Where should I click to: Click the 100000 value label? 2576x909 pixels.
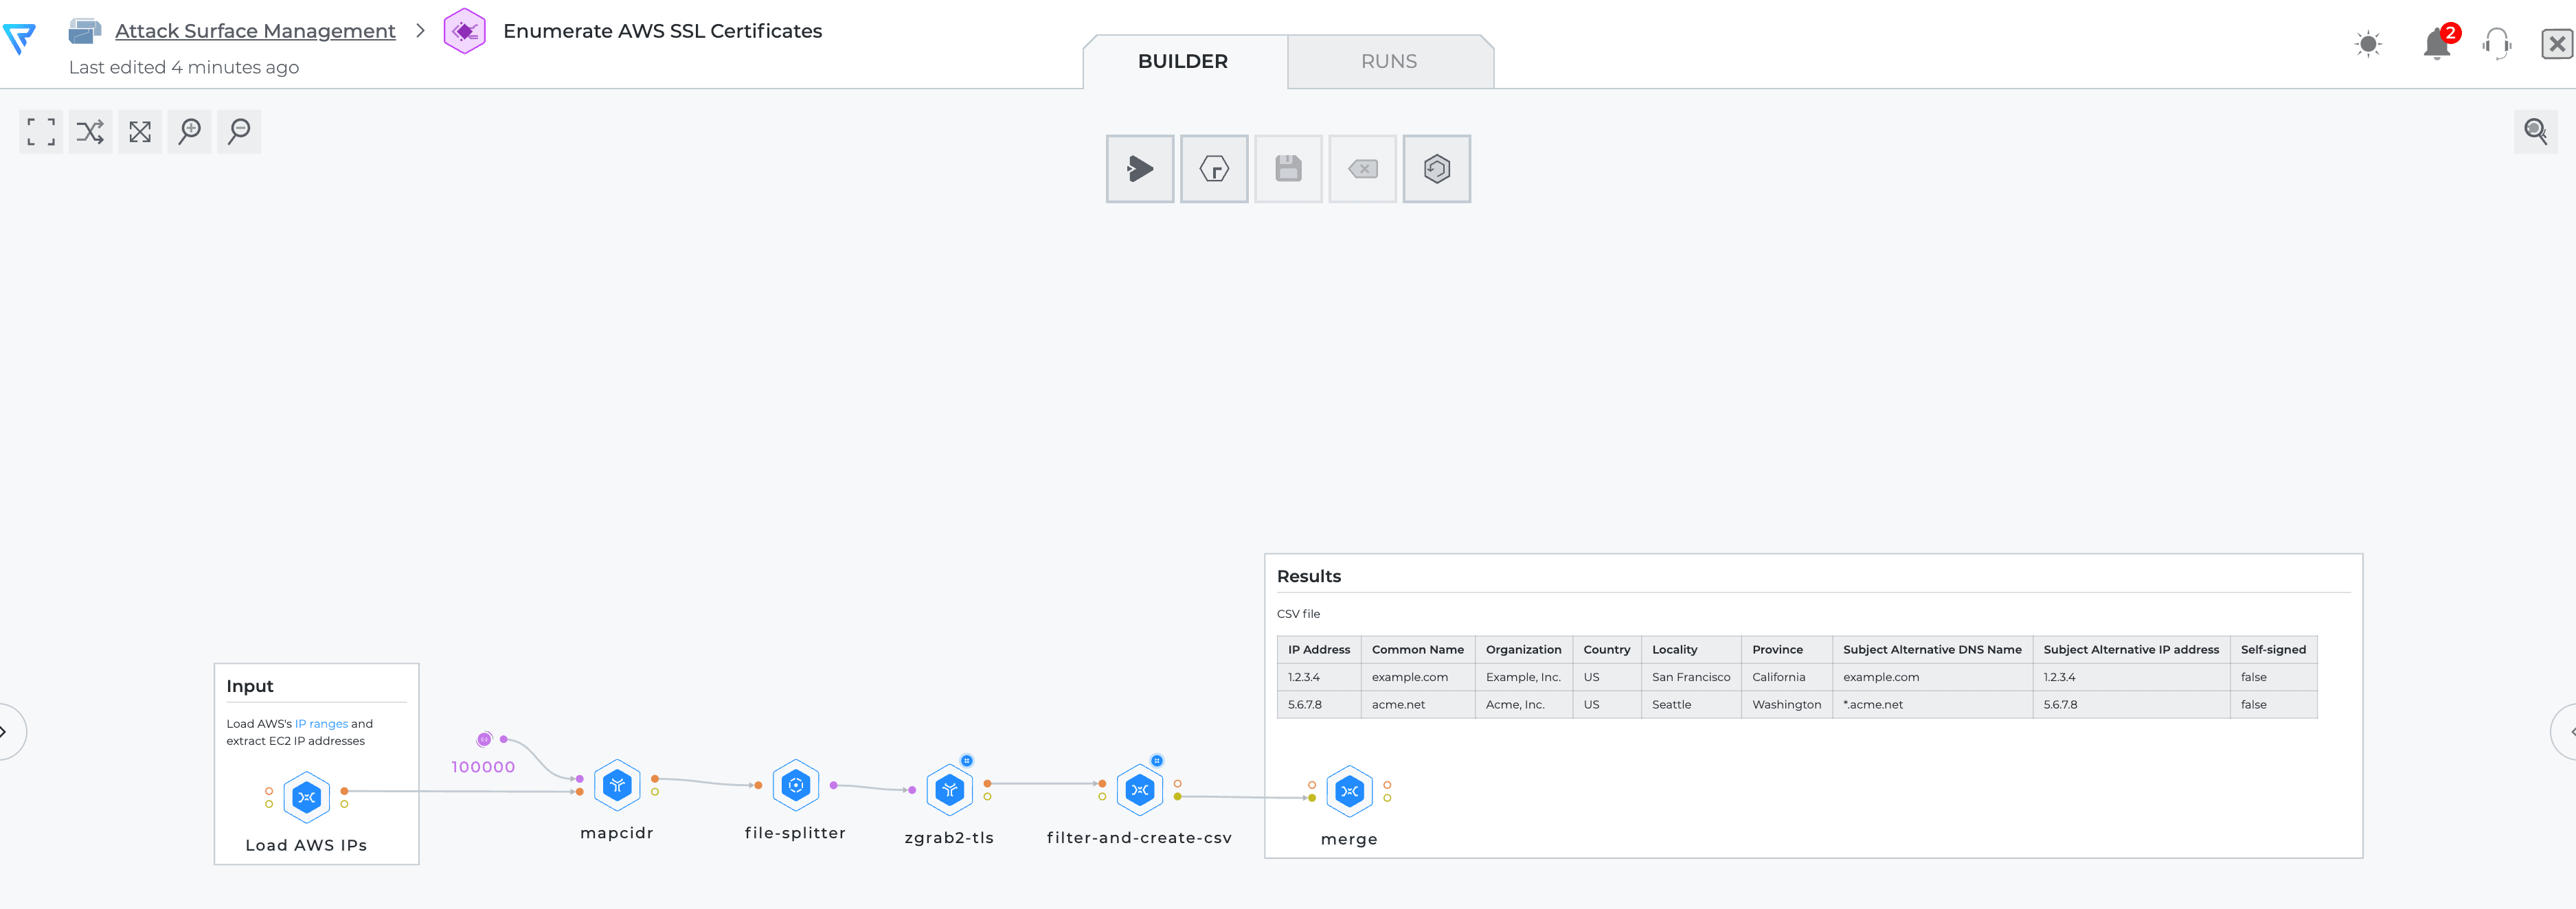[483, 767]
